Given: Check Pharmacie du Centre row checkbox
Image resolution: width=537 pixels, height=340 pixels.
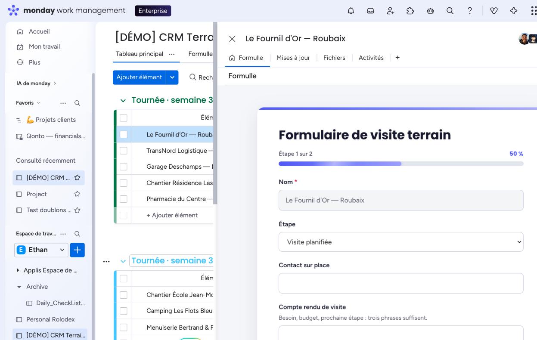Looking at the screenshot, I should (124, 199).
